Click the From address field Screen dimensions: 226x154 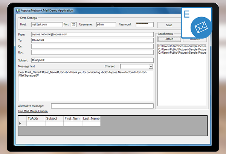pos(92,34)
